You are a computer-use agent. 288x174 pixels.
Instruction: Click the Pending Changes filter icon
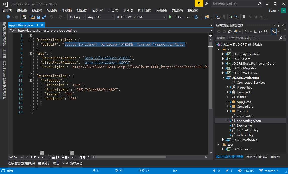(x=247, y=32)
